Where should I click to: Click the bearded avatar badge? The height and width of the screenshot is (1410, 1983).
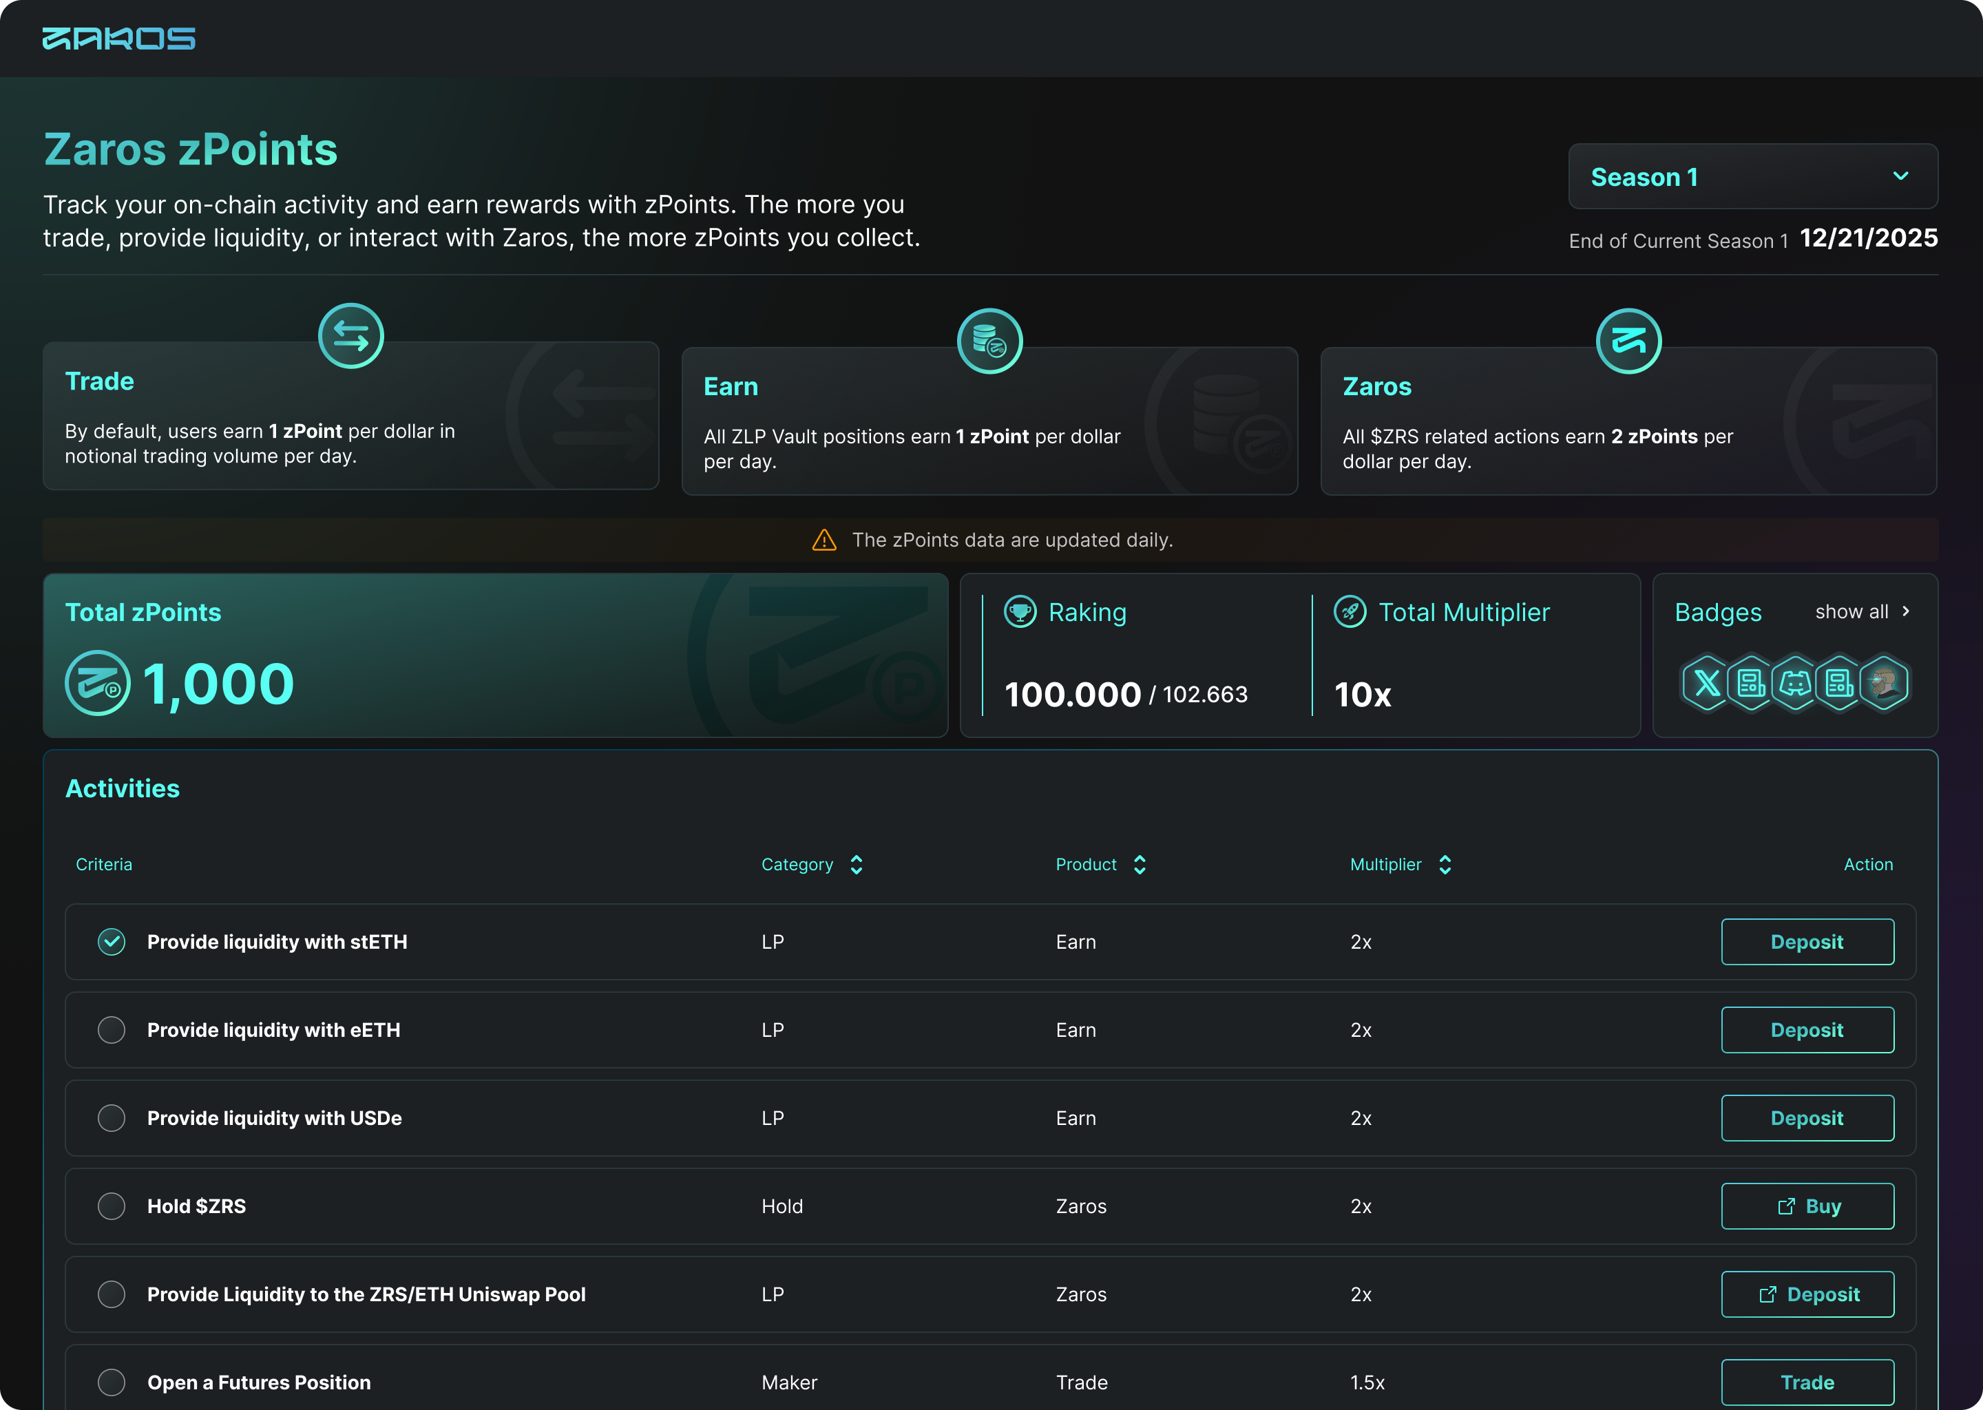(x=1883, y=683)
